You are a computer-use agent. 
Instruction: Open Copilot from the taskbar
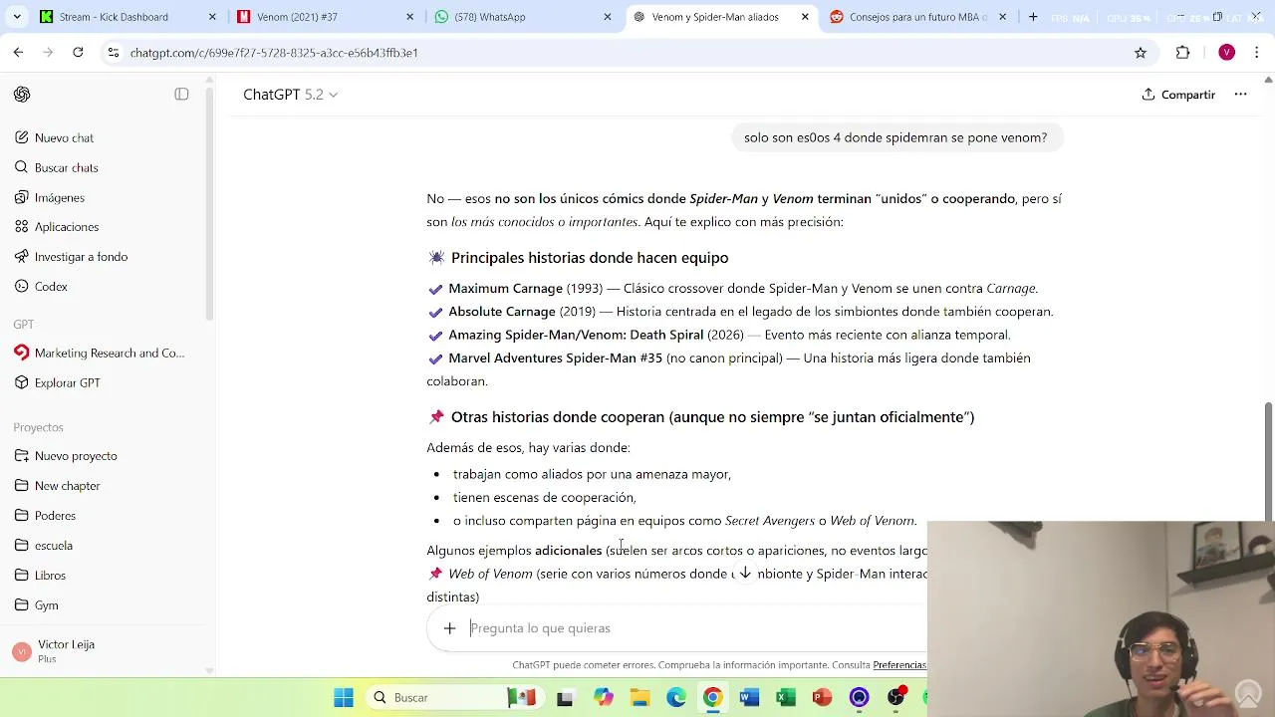coord(604,698)
